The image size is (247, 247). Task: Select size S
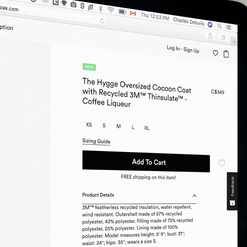pos(104,125)
